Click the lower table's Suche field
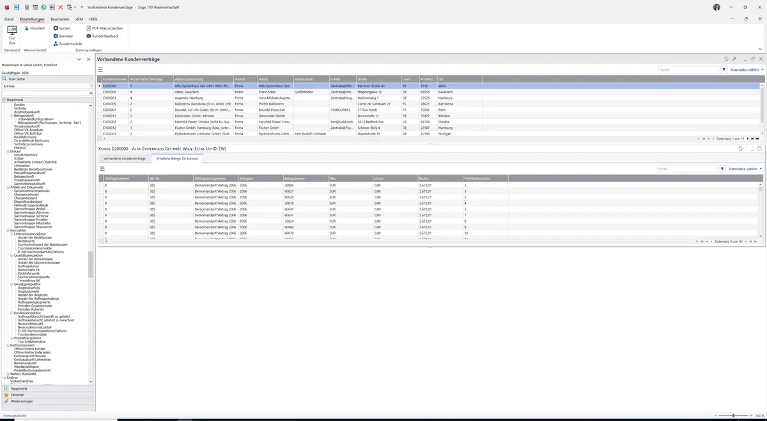This screenshot has height=421, width=767. [x=688, y=169]
